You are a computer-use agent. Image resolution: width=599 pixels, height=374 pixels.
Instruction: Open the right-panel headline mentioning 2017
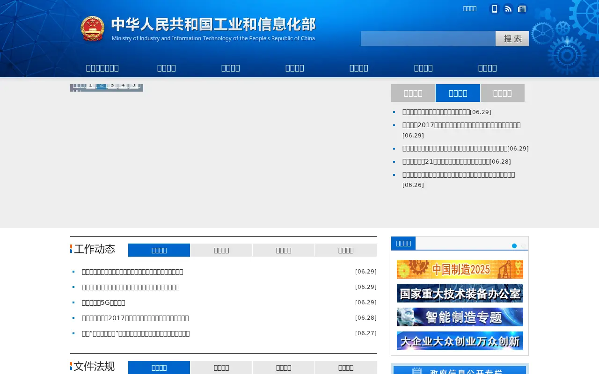(x=461, y=125)
